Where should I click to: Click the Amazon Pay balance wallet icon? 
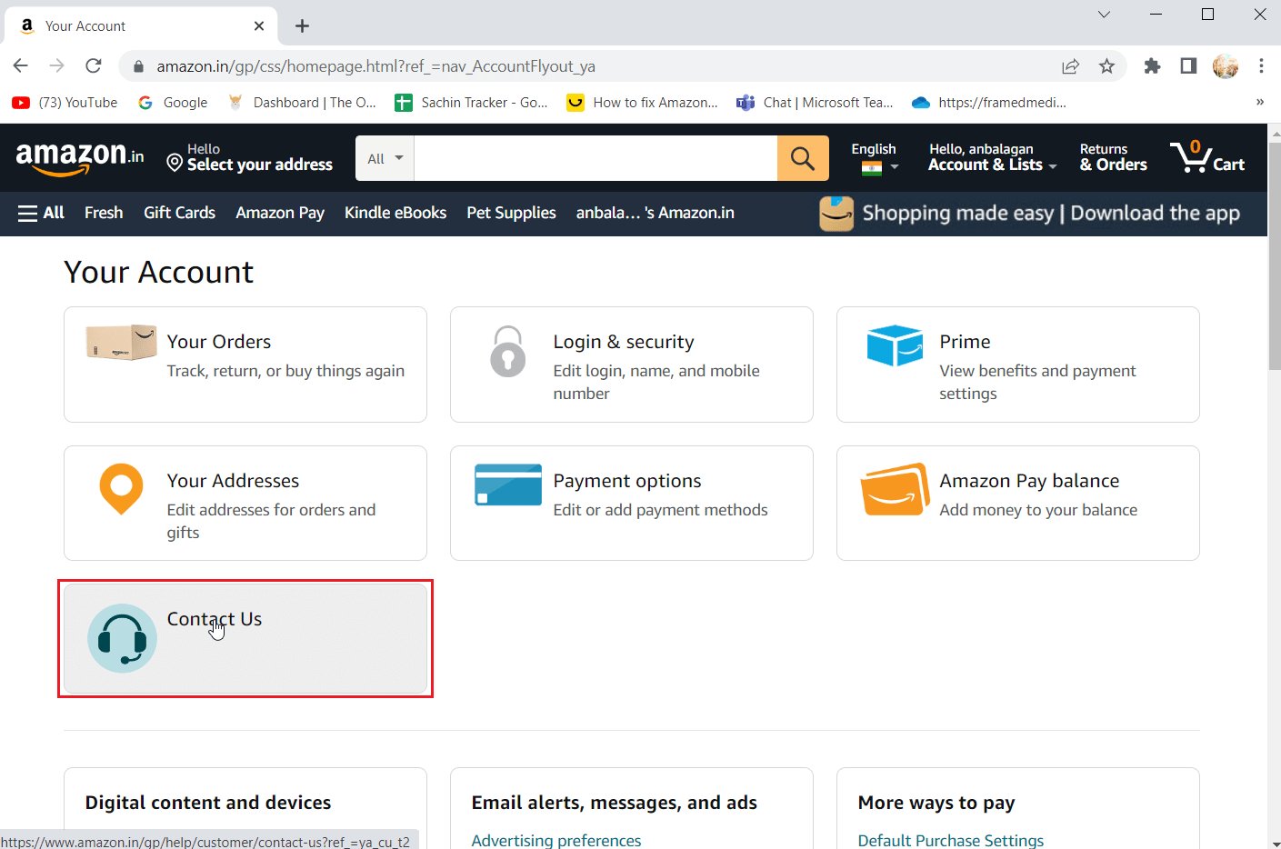(x=895, y=490)
